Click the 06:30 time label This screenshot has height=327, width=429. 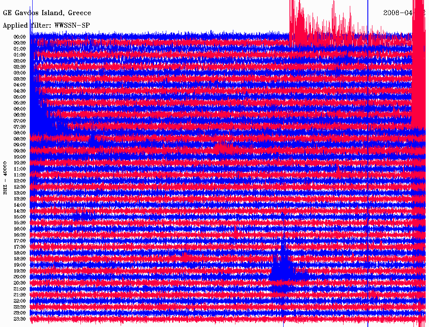pyautogui.click(x=19, y=115)
